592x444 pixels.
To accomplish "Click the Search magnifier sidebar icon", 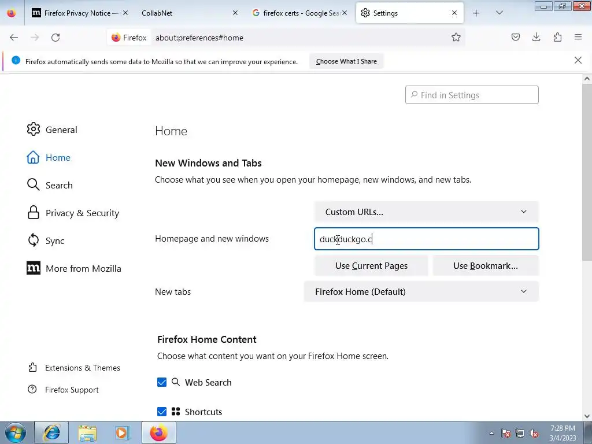I will [33, 184].
